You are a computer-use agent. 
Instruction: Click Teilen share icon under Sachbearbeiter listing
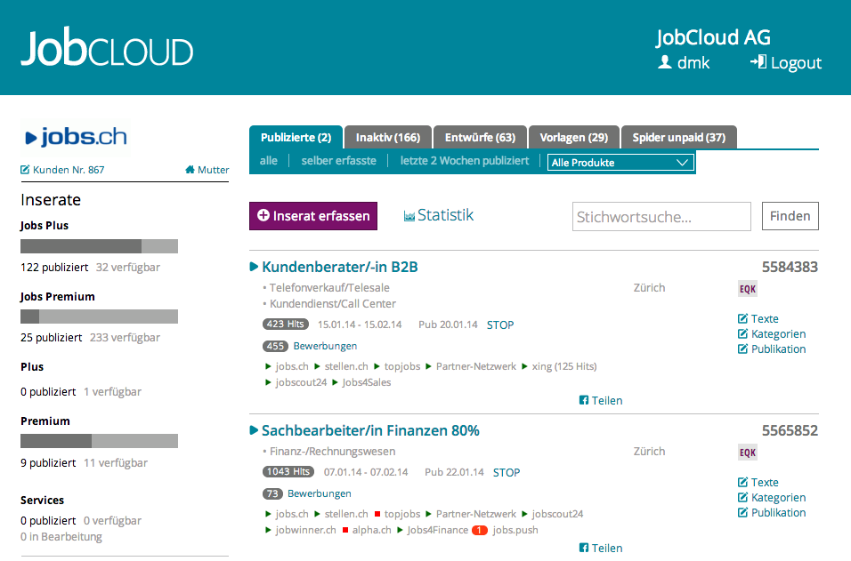pyautogui.click(x=583, y=548)
